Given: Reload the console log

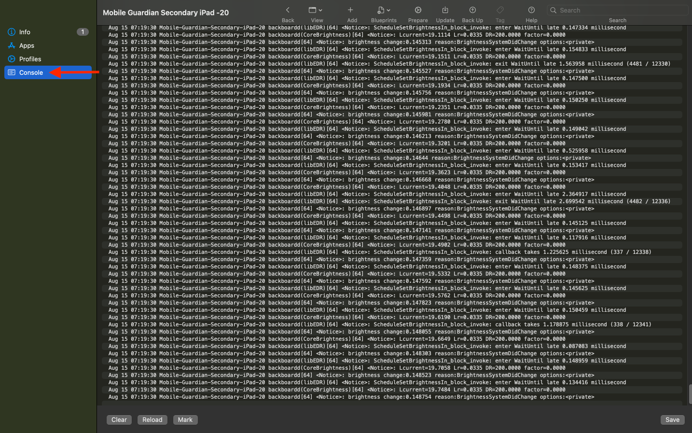Looking at the screenshot, I should coord(152,419).
